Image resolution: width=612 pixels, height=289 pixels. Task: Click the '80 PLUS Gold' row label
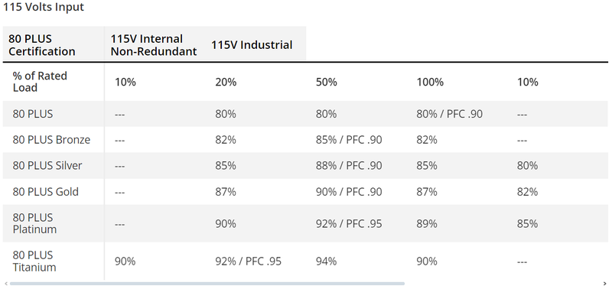[x=45, y=192]
